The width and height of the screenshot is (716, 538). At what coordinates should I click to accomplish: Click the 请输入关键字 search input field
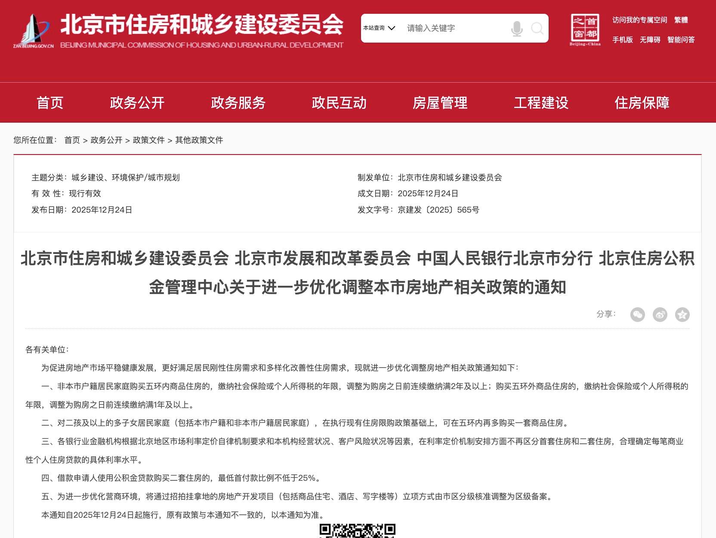(454, 28)
